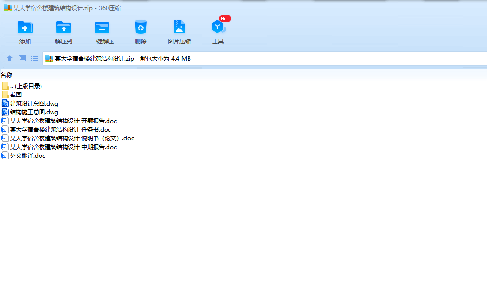Click the doc icon of 任务书
This screenshot has width=487, height=286.
point(5,129)
